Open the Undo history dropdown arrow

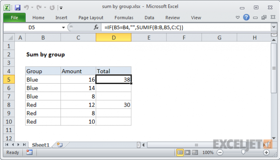[32, 8]
